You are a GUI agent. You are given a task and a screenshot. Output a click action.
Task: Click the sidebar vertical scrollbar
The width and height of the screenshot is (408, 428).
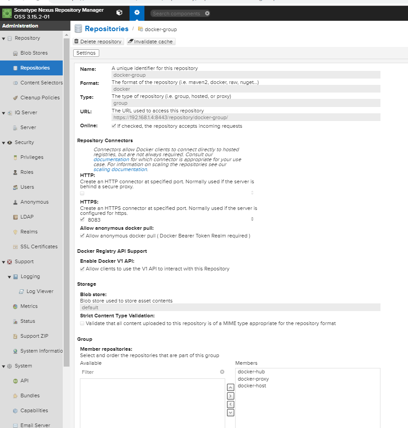click(67, 202)
